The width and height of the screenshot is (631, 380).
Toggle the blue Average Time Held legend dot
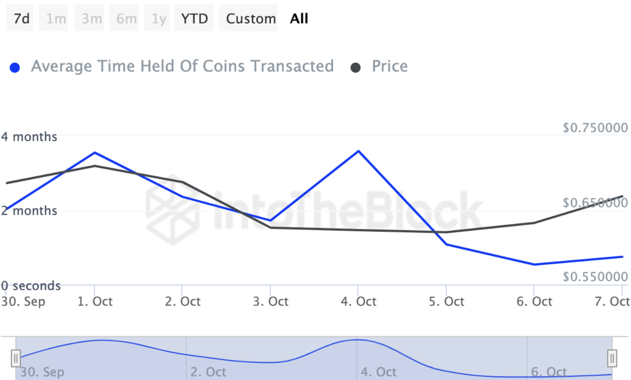15,68
